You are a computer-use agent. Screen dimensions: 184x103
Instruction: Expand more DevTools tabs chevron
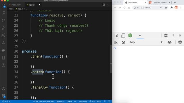pos(140,35)
